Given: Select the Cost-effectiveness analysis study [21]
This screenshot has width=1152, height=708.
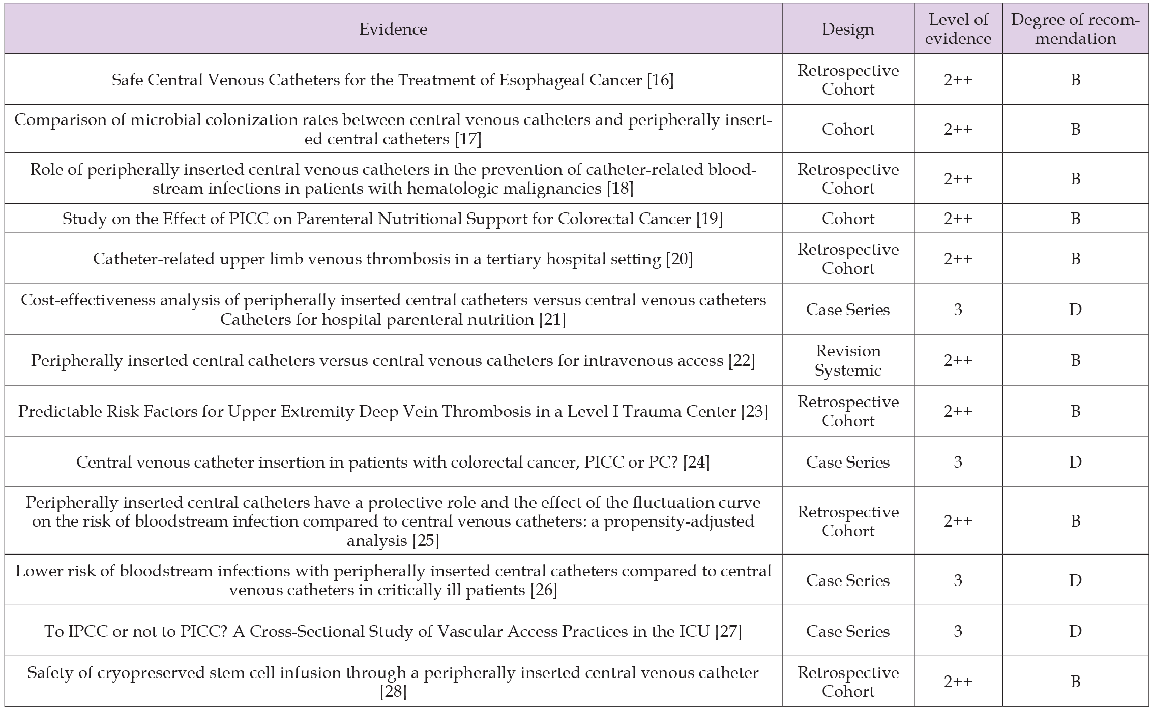Looking at the screenshot, I should click(x=393, y=310).
